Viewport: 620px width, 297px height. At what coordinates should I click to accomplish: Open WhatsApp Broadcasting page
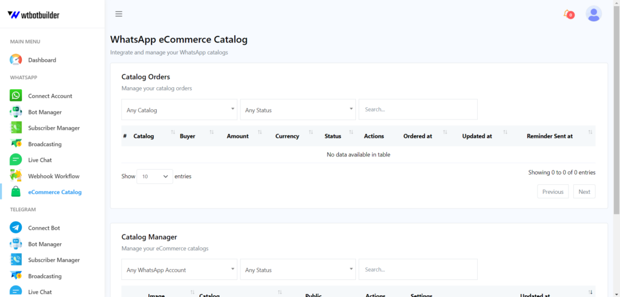[x=45, y=144]
